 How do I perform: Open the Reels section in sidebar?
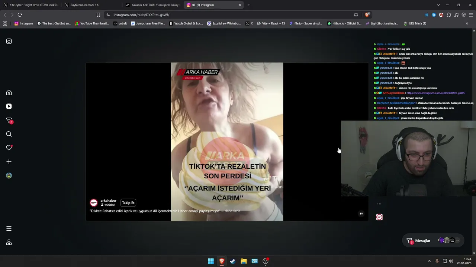(x=9, y=106)
